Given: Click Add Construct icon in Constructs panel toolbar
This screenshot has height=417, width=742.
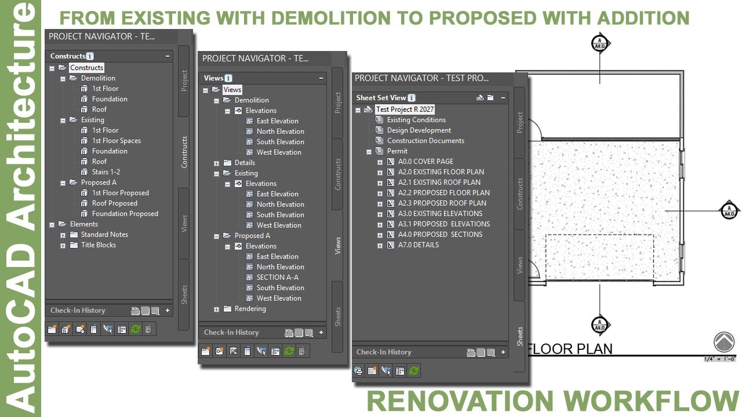Looking at the screenshot, I should (x=66, y=330).
